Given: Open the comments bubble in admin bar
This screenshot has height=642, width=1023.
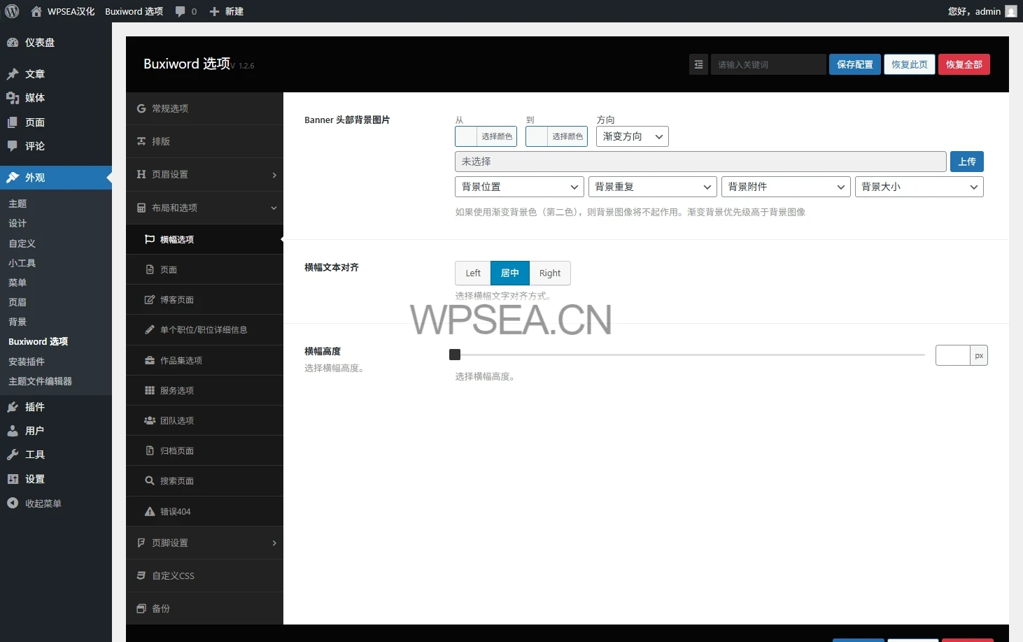Looking at the screenshot, I should click(x=181, y=11).
